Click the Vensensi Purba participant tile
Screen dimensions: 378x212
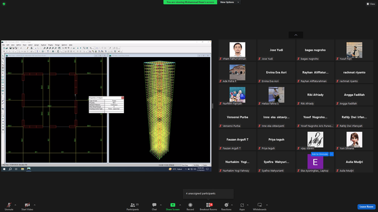coord(237,117)
